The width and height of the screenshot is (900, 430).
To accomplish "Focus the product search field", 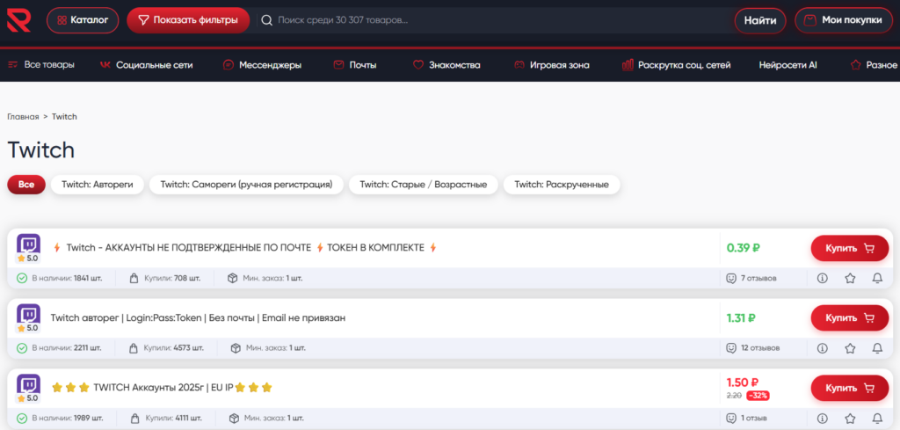I will pos(494,20).
